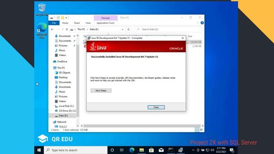
Task: Go up one folder level arrow
Action: (x=67, y=30)
